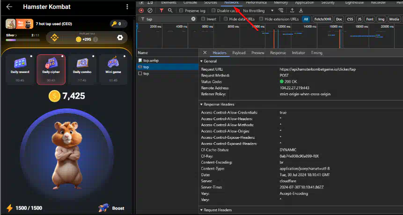403x215 pixels.
Task: Switch to the Console panel tab
Action: [x=190, y=2]
